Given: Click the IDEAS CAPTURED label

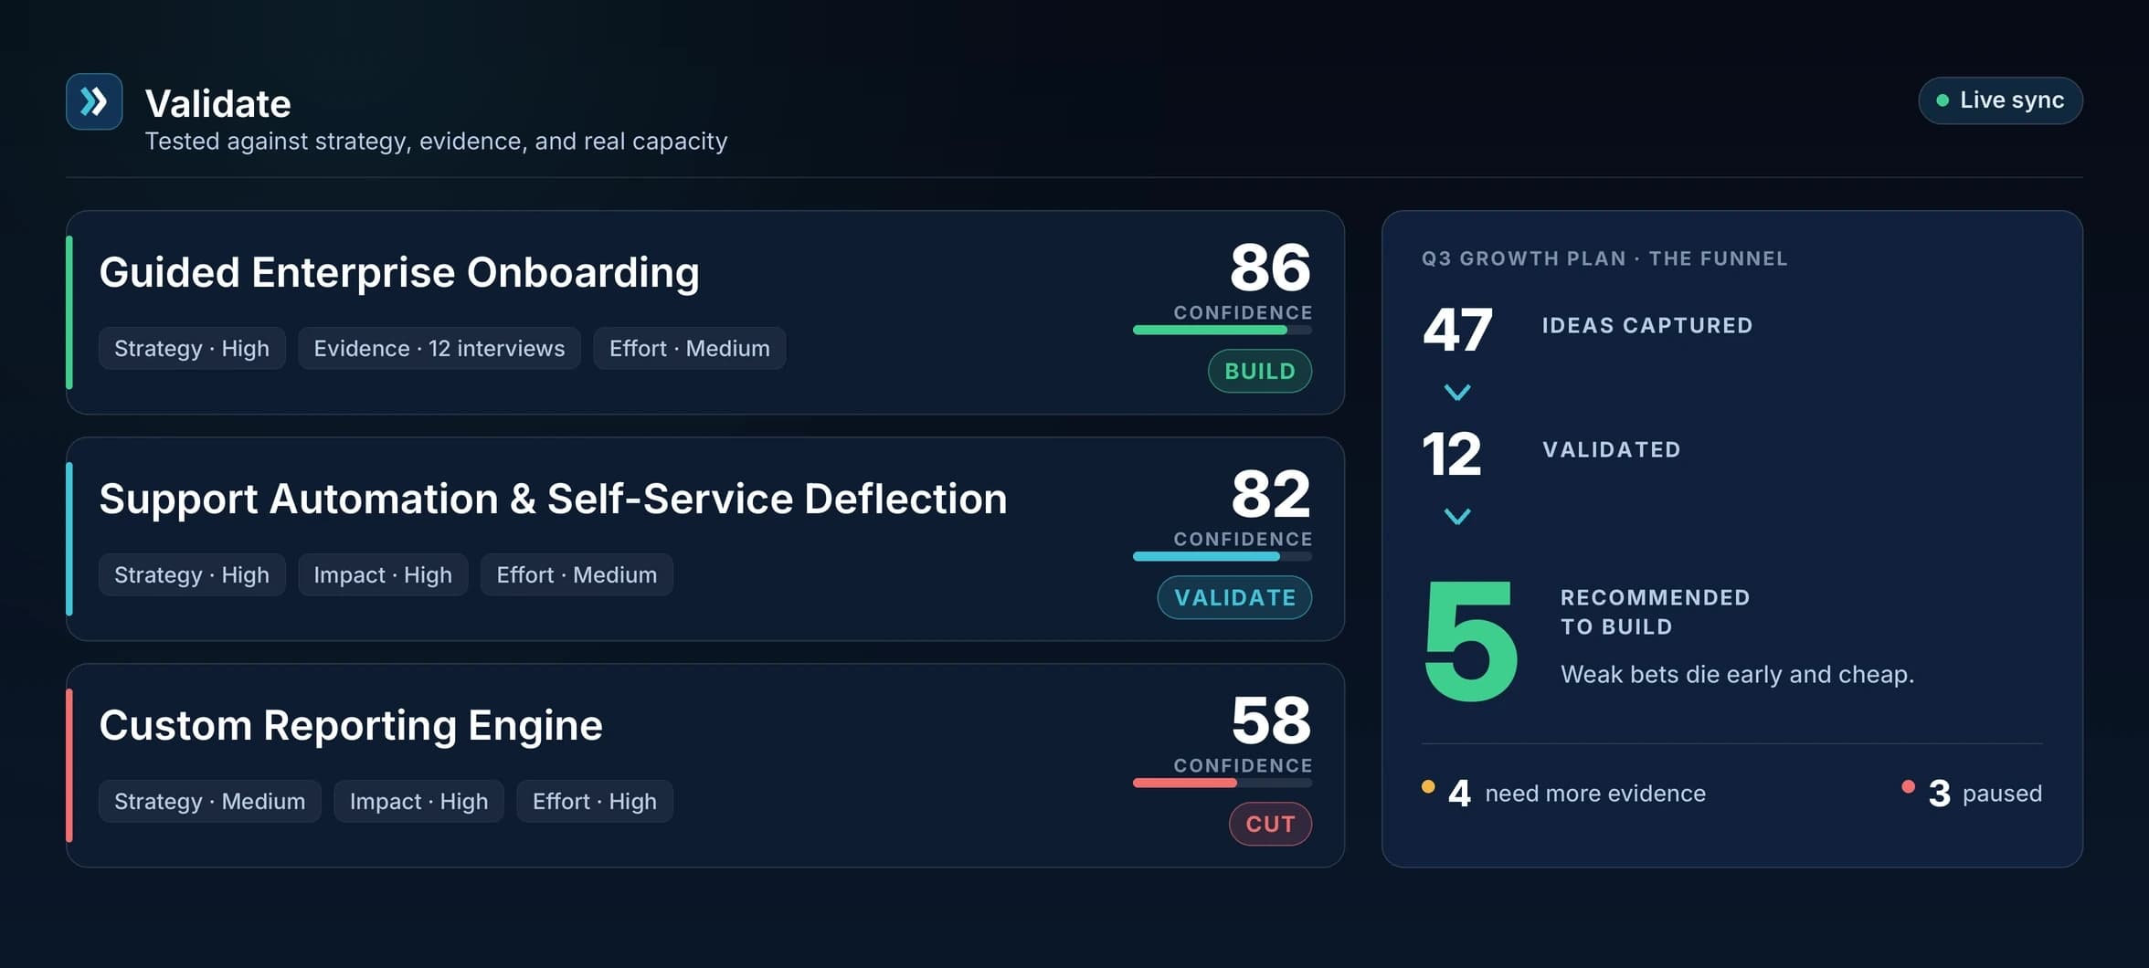Looking at the screenshot, I should click(1647, 325).
